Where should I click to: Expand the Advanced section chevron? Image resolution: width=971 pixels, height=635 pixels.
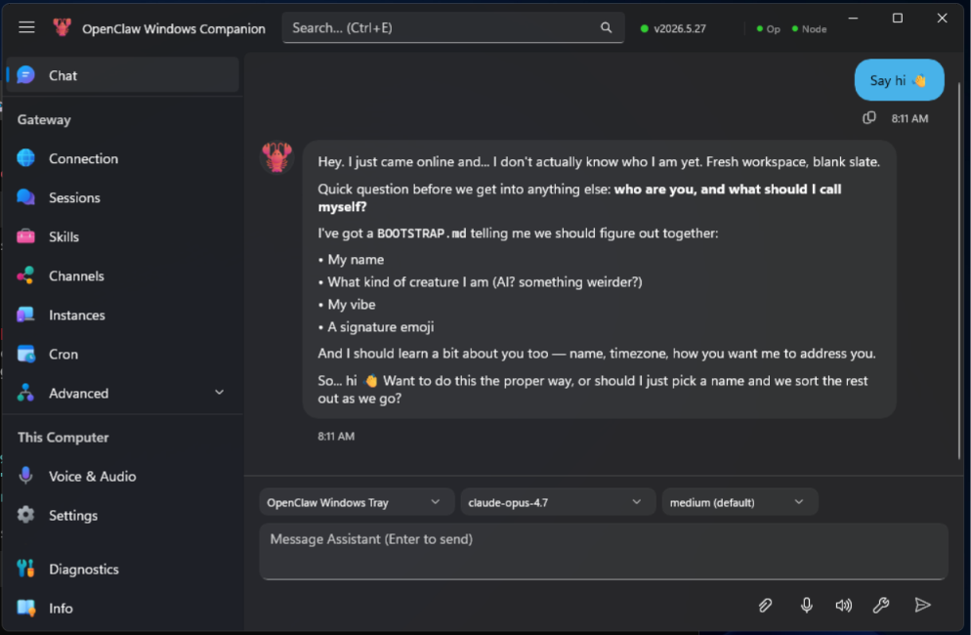[219, 393]
